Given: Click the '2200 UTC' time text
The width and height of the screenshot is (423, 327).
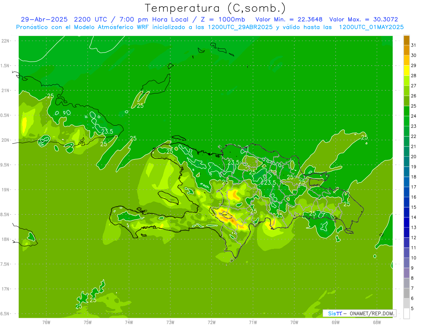Looking at the screenshot, I should [x=92, y=19].
